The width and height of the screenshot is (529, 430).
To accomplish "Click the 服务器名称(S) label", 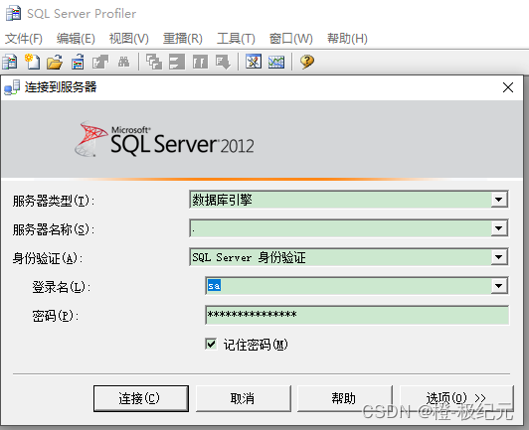I will pyautogui.click(x=54, y=229).
